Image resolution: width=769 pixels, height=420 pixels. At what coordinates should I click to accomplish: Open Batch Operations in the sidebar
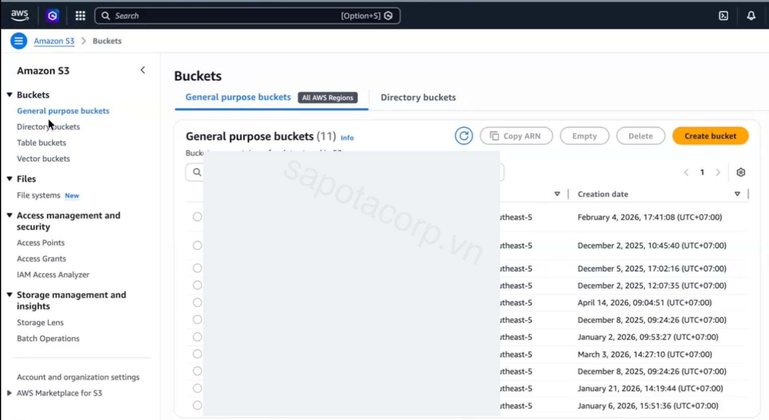[x=48, y=338]
